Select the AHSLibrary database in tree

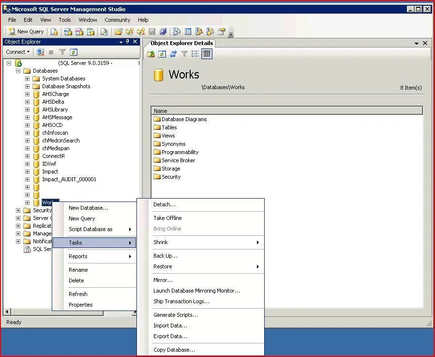(x=55, y=110)
